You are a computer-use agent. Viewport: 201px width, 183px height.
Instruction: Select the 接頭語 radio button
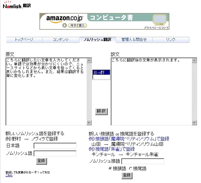click(110, 168)
